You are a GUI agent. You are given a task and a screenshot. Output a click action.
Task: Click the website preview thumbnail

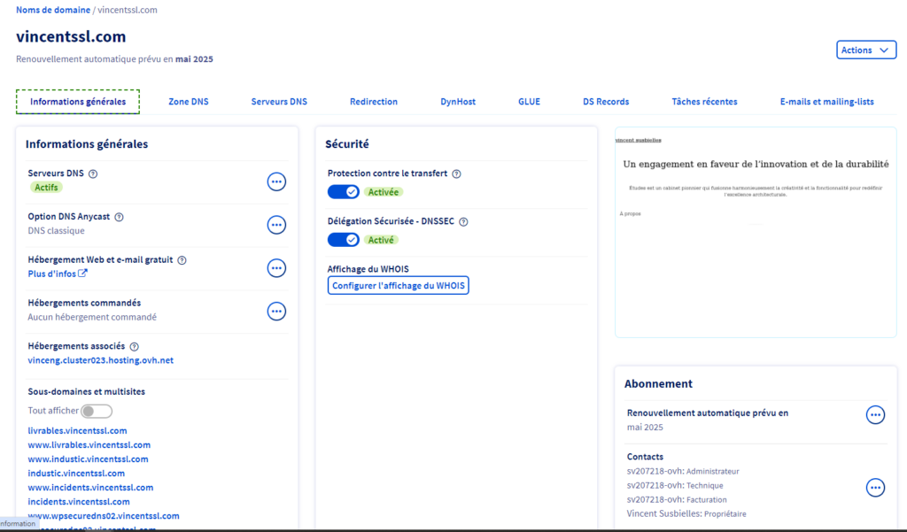pyautogui.click(x=756, y=232)
